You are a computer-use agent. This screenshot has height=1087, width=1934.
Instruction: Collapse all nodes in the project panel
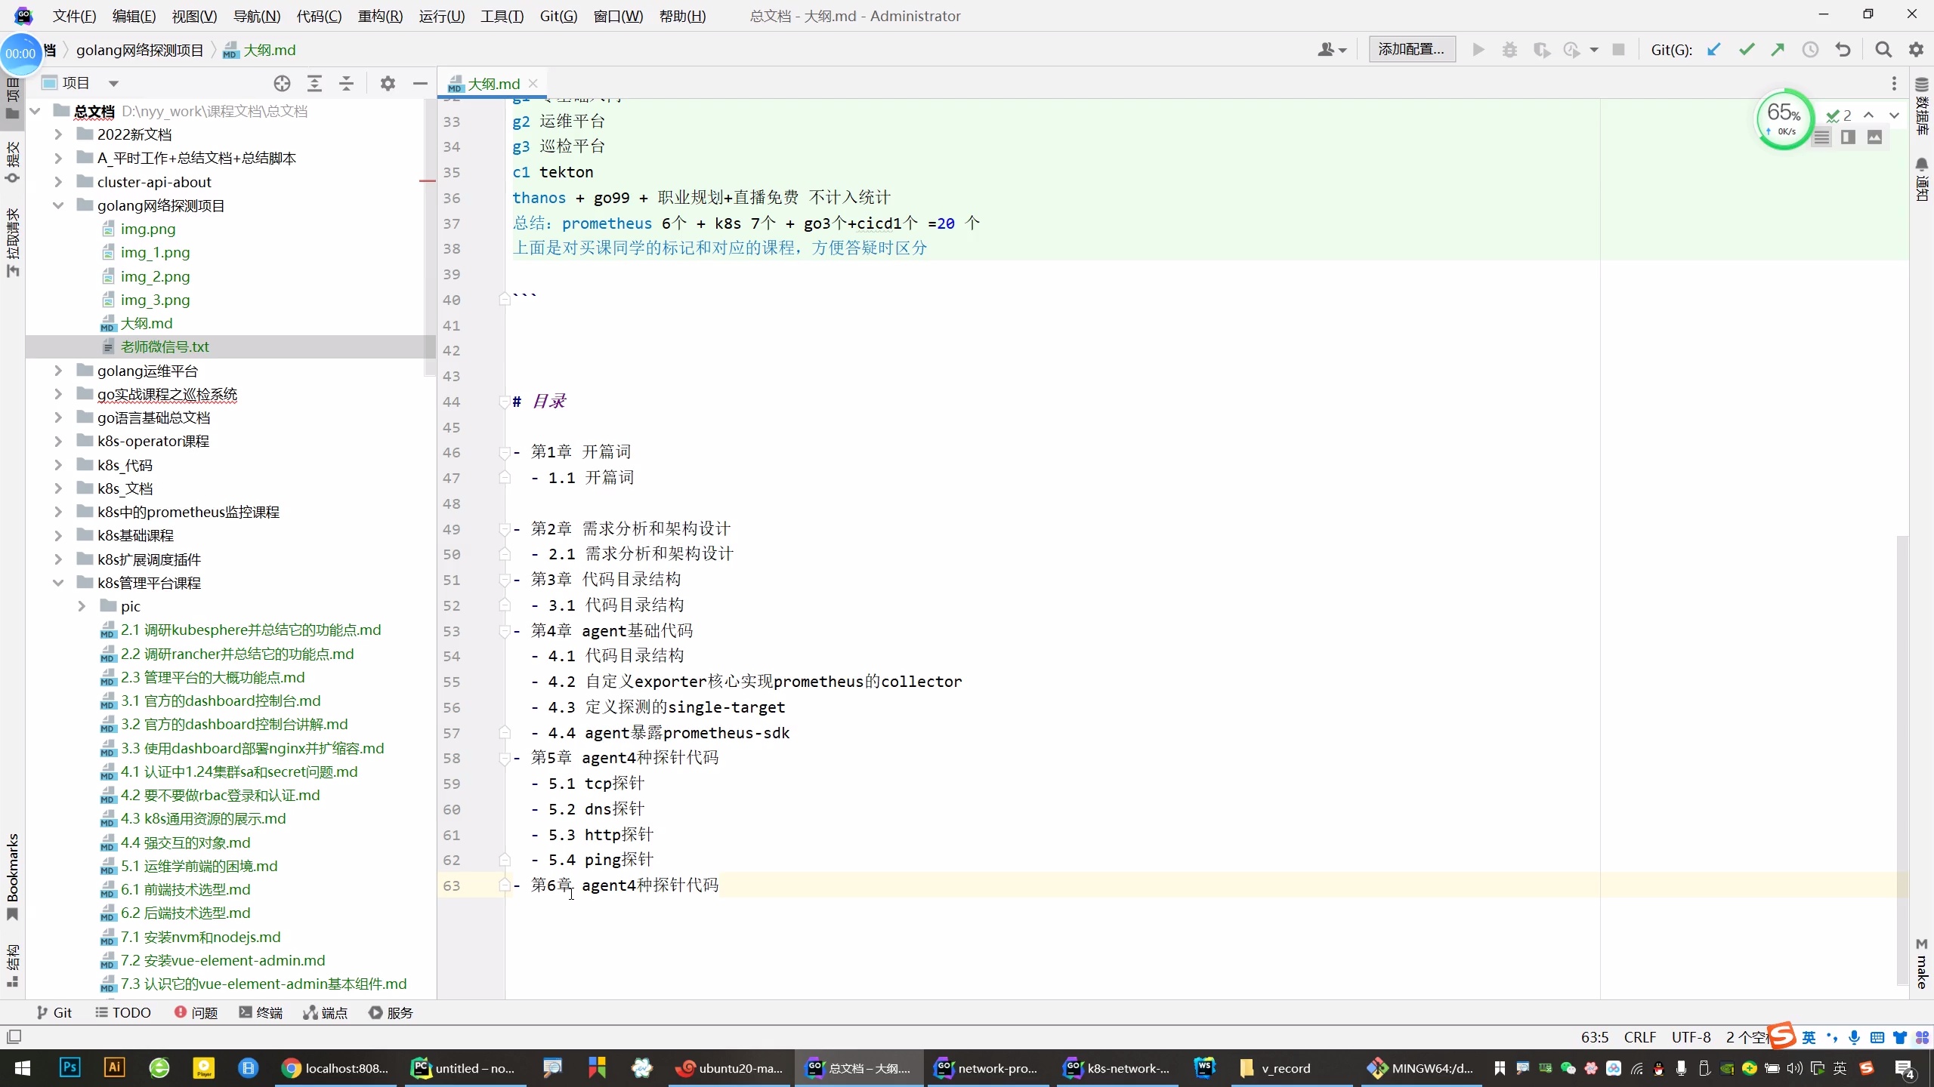pos(346,84)
